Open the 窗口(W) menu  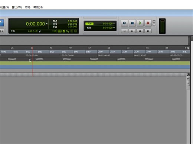(x=17, y=7)
